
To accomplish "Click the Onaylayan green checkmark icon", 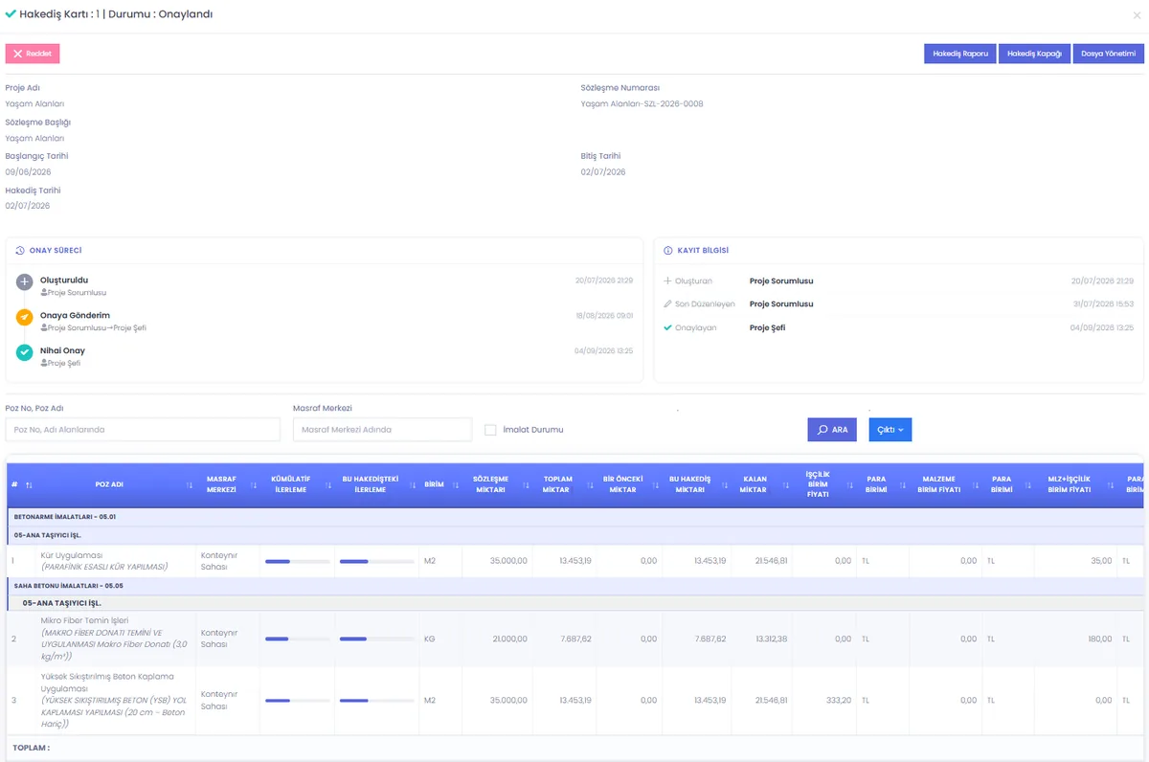I will [x=667, y=327].
